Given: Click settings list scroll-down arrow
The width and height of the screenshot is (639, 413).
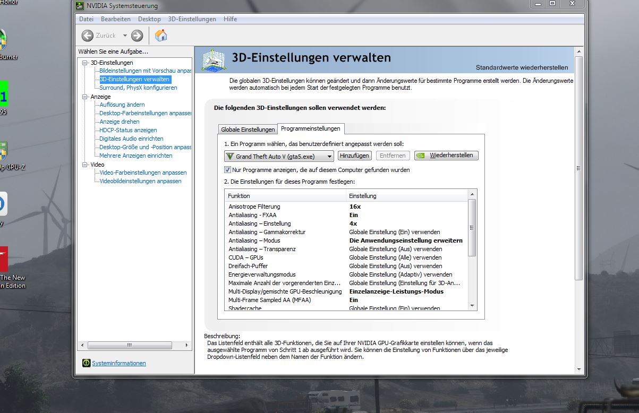Looking at the screenshot, I should pos(472,305).
